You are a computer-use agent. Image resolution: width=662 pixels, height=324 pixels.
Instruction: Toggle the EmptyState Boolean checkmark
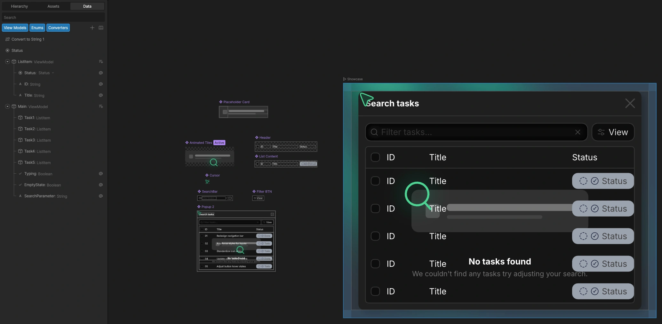pos(20,185)
